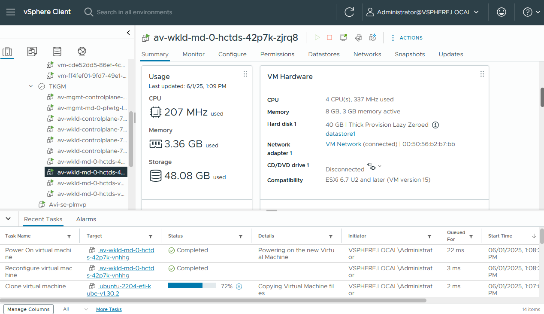Switch to the Monitor tab
The image size is (544, 314).
193,54
